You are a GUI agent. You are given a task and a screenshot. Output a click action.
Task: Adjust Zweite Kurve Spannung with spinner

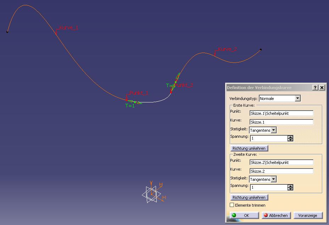click(x=290, y=187)
